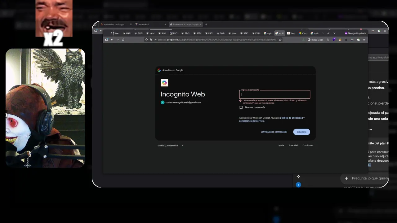
Task: Click the password input field
Action: click(274, 94)
